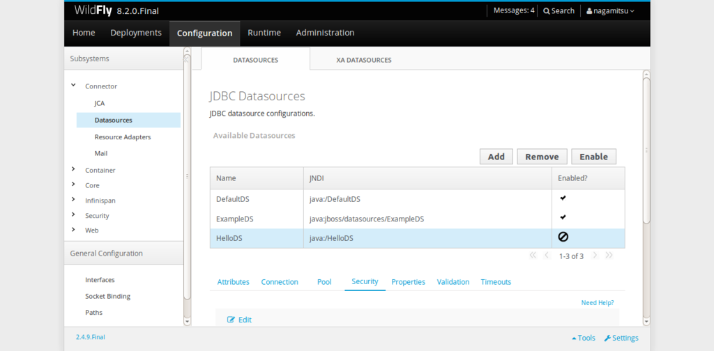Screen dimensions: 714x351
Task: Click the Need Help? link
Action: click(598, 302)
